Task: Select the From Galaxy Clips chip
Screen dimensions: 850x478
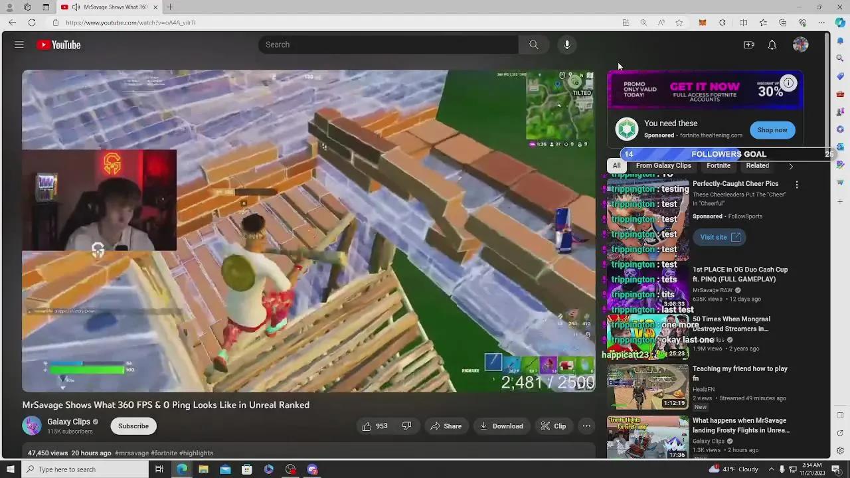Action: pyautogui.click(x=663, y=166)
